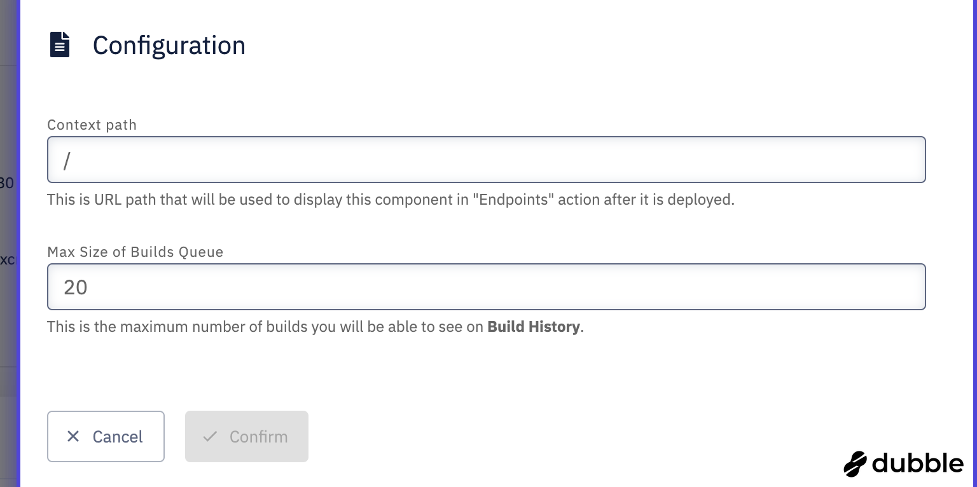Click the "Configuration" dialog heading
The height and width of the screenshot is (487, 977).
click(169, 45)
